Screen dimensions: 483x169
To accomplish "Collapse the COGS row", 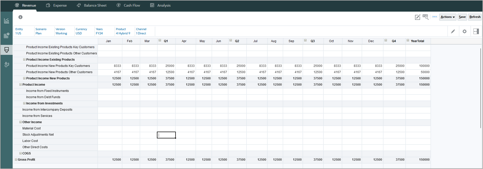I will (x=20, y=153).
